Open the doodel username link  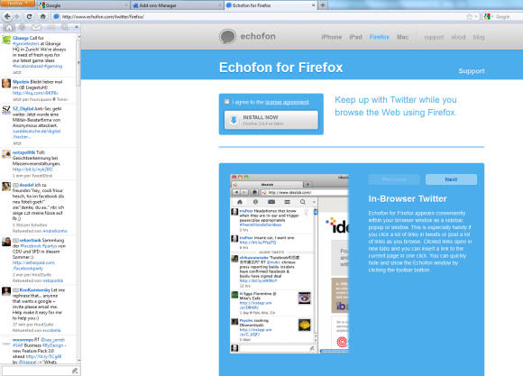(27, 185)
